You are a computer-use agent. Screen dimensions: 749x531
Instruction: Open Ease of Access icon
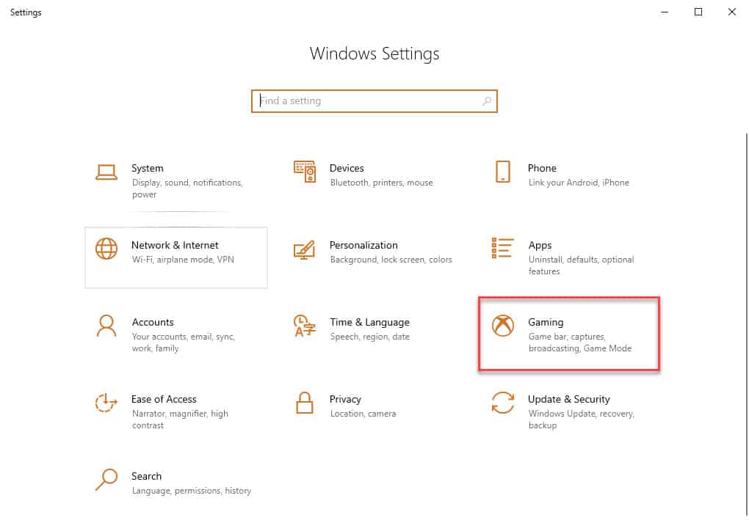tap(106, 403)
